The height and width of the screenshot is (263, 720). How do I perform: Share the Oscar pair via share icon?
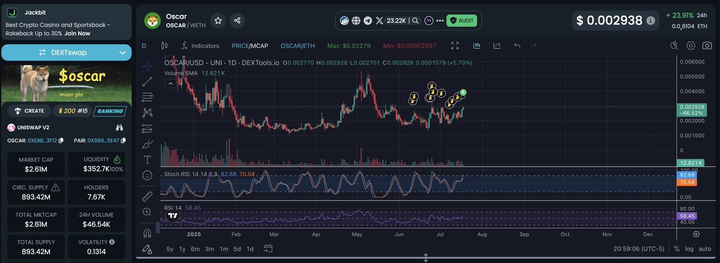(x=238, y=20)
